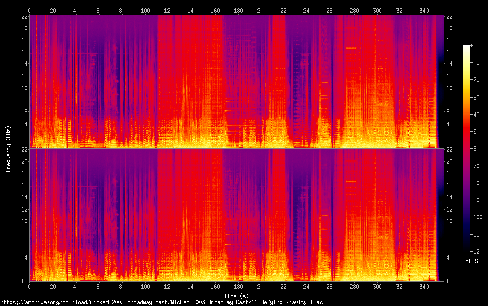Click the "-80" color scale tick label
Viewport: 488px width, 306px height.
[475, 183]
